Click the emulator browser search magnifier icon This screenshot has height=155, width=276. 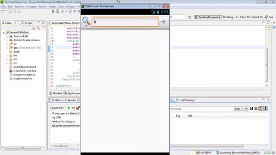(x=86, y=21)
